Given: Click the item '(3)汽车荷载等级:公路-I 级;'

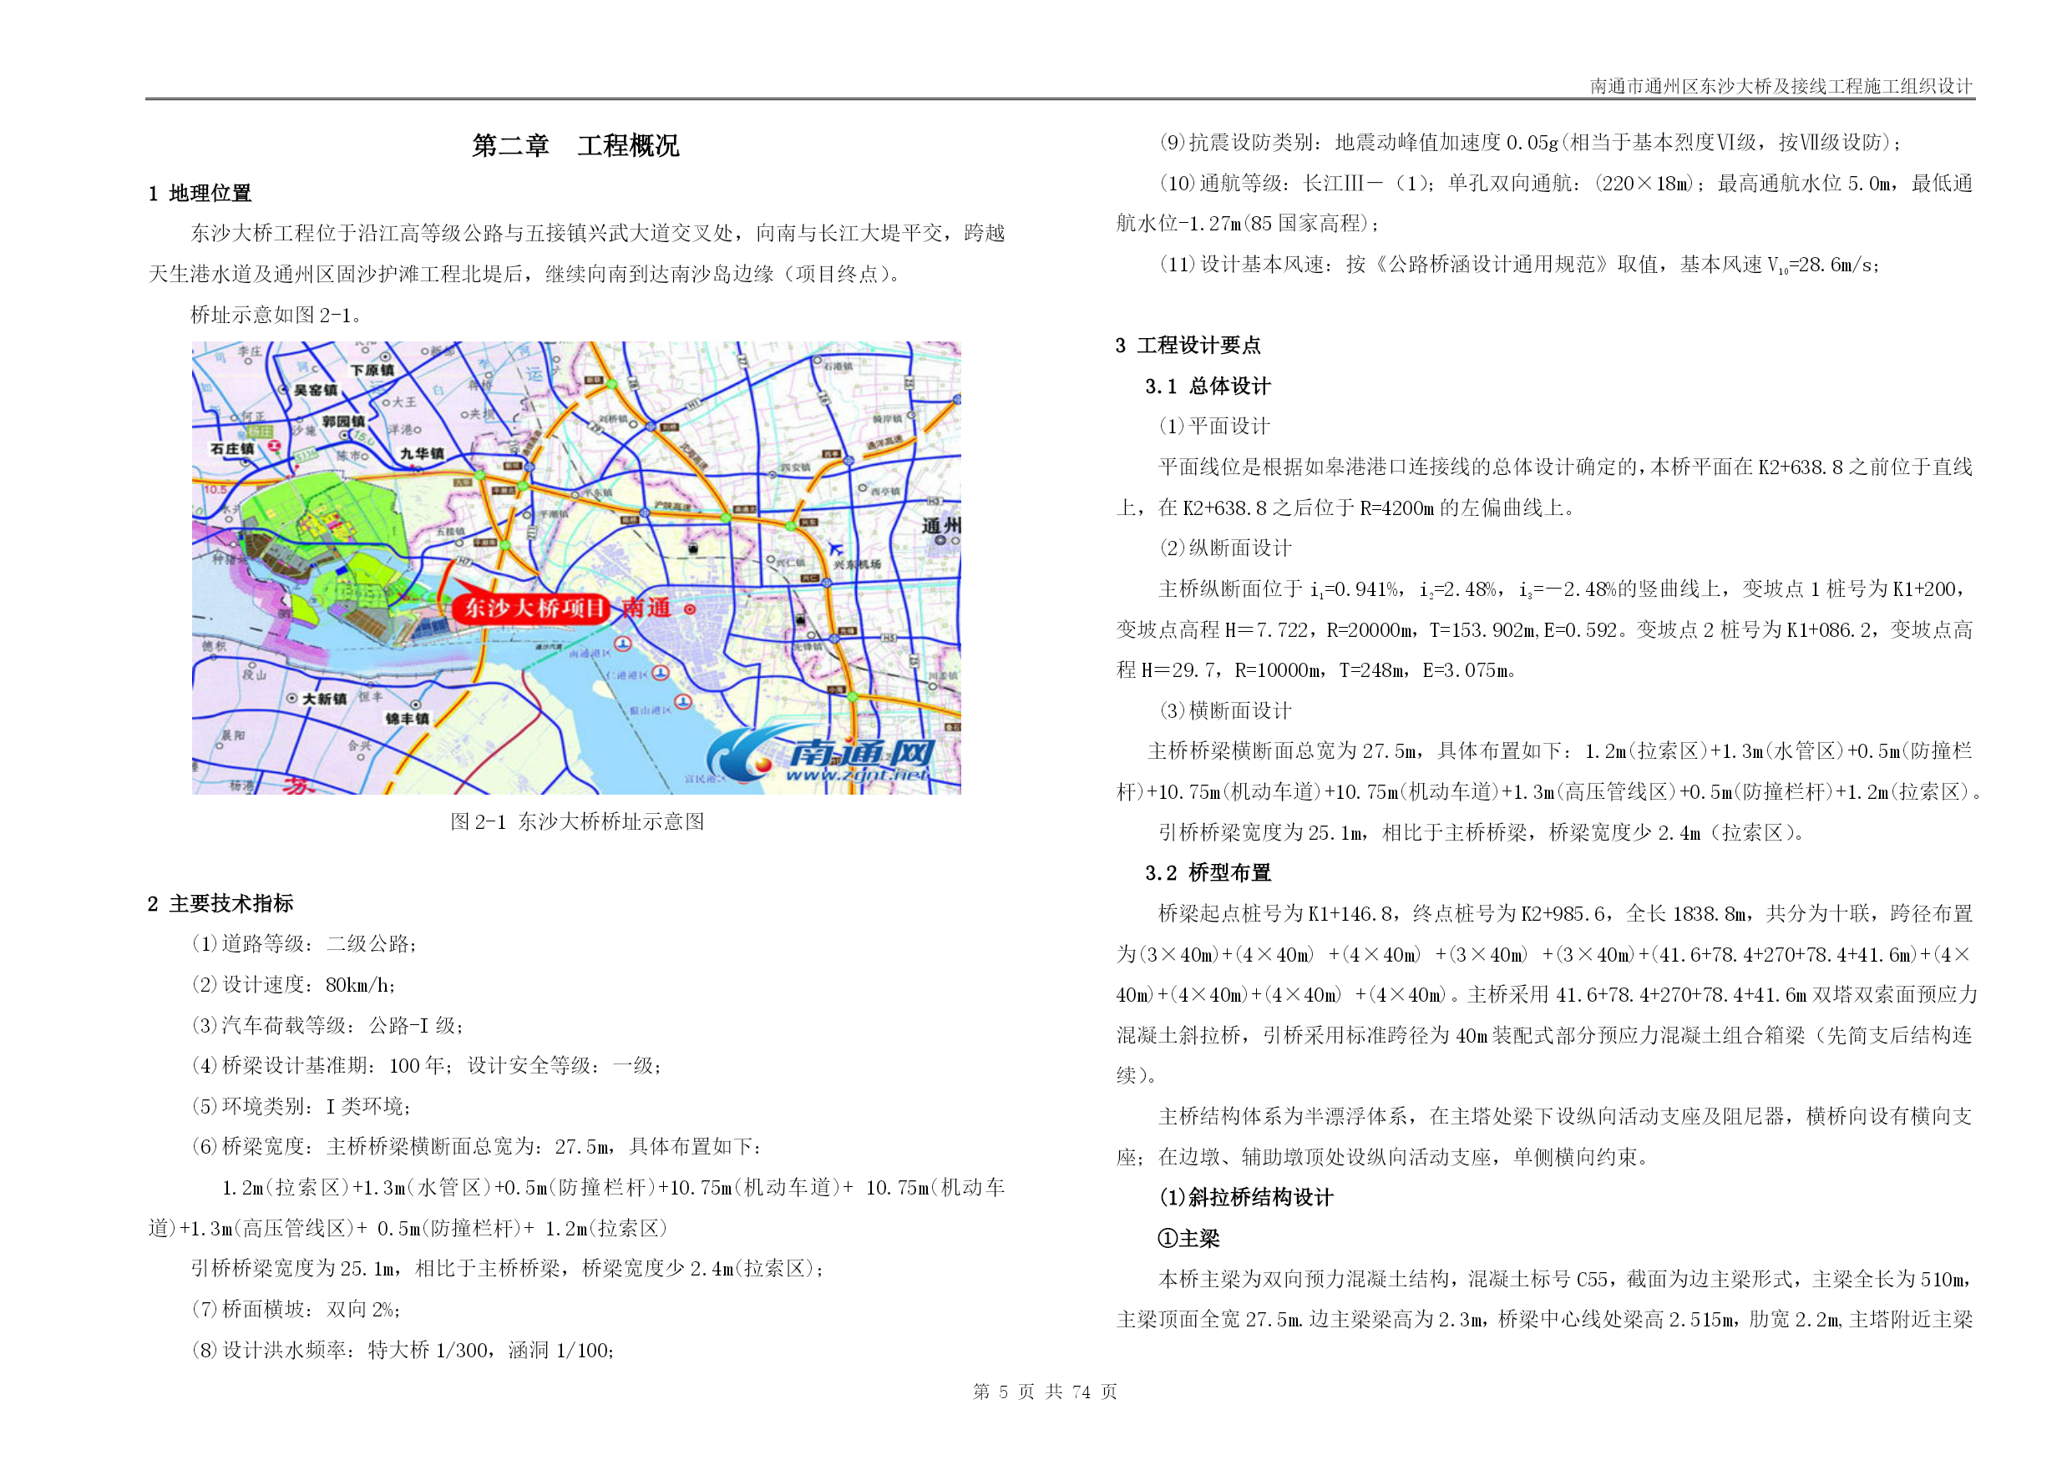Looking at the screenshot, I should point(327,1026).
